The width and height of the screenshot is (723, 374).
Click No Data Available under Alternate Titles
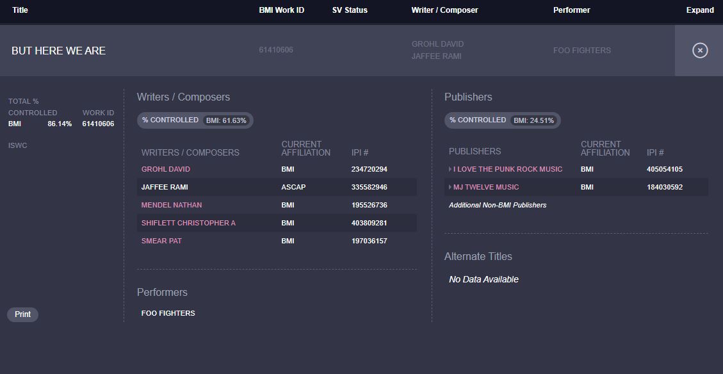pyautogui.click(x=483, y=279)
